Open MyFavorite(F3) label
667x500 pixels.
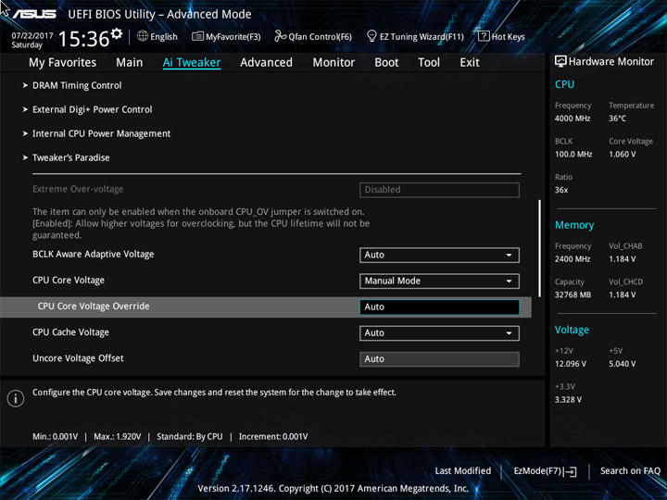(233, 37)
